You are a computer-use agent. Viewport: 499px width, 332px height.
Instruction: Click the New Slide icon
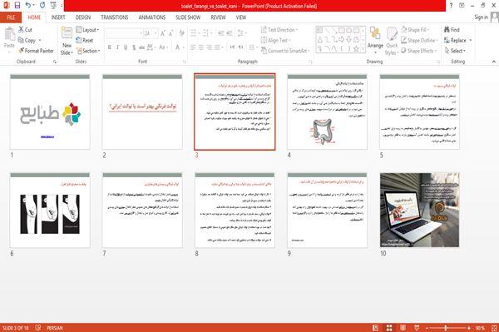pos(67,33)
